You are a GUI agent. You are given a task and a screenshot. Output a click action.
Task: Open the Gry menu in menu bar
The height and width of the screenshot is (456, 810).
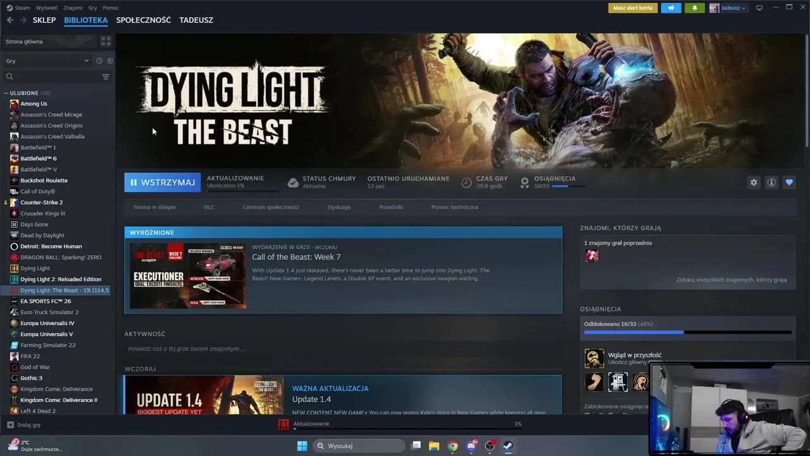[x=93, y=8]
